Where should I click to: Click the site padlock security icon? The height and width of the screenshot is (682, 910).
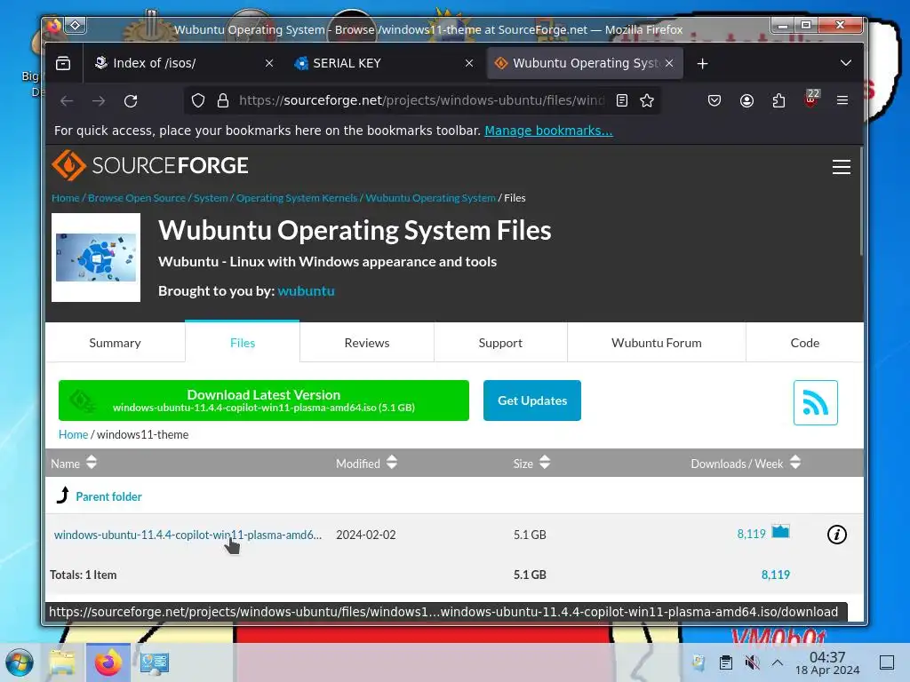(223, 101)
